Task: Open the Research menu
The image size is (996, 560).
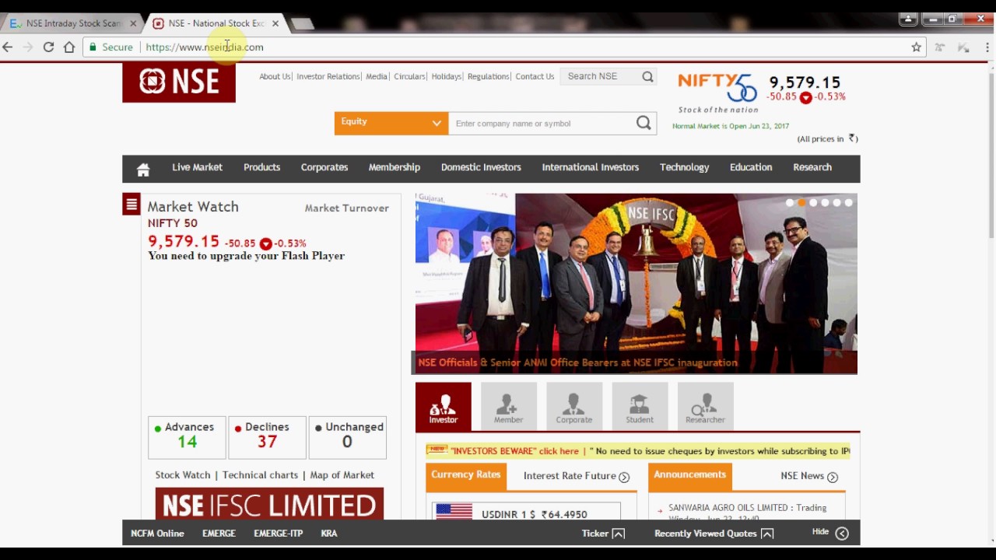Action: tap(812, 167)
